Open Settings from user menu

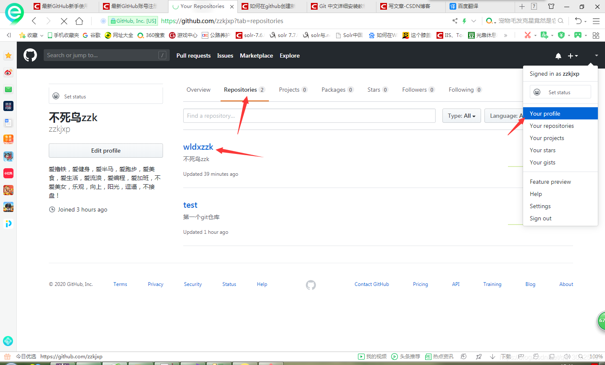[x=560, y=206]
